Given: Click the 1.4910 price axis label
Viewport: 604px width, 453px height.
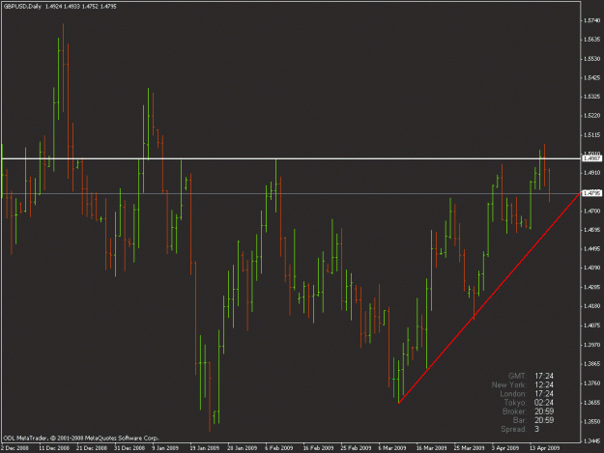Looking at the screenshot, I should point(592,173).
